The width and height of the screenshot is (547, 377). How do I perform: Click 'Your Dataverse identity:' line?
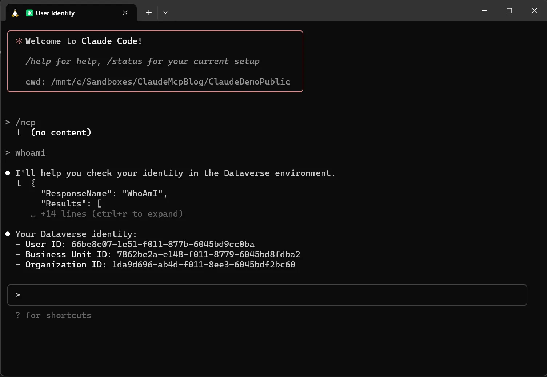point(76,234)
